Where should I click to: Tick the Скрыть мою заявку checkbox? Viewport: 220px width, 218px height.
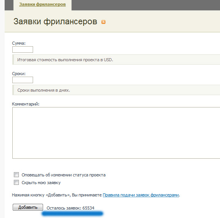16,183
